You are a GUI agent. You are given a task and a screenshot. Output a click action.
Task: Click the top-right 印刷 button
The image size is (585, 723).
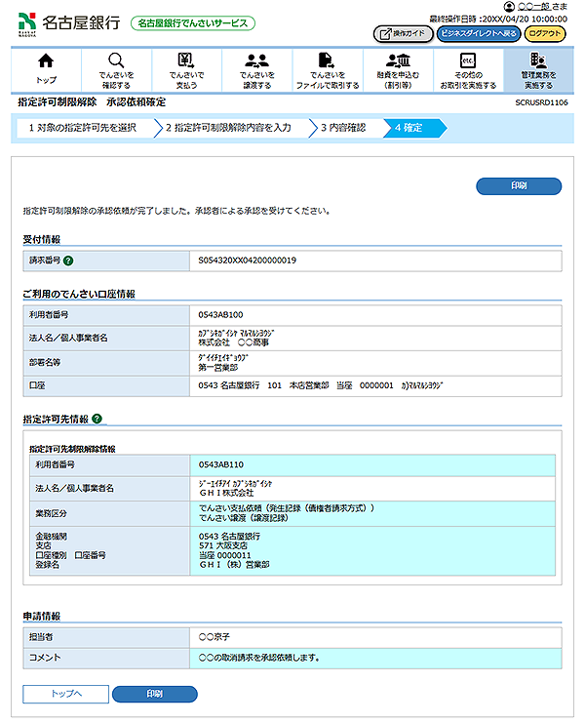(519, 185)
